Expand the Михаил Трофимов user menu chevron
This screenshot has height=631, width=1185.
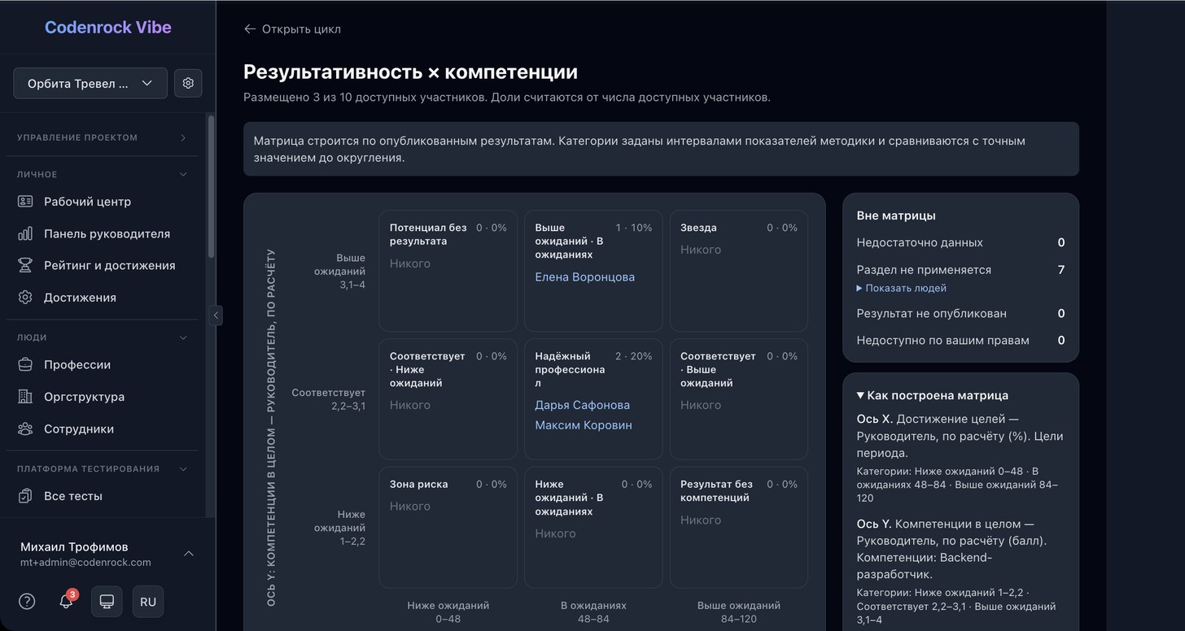coord(189,554)
